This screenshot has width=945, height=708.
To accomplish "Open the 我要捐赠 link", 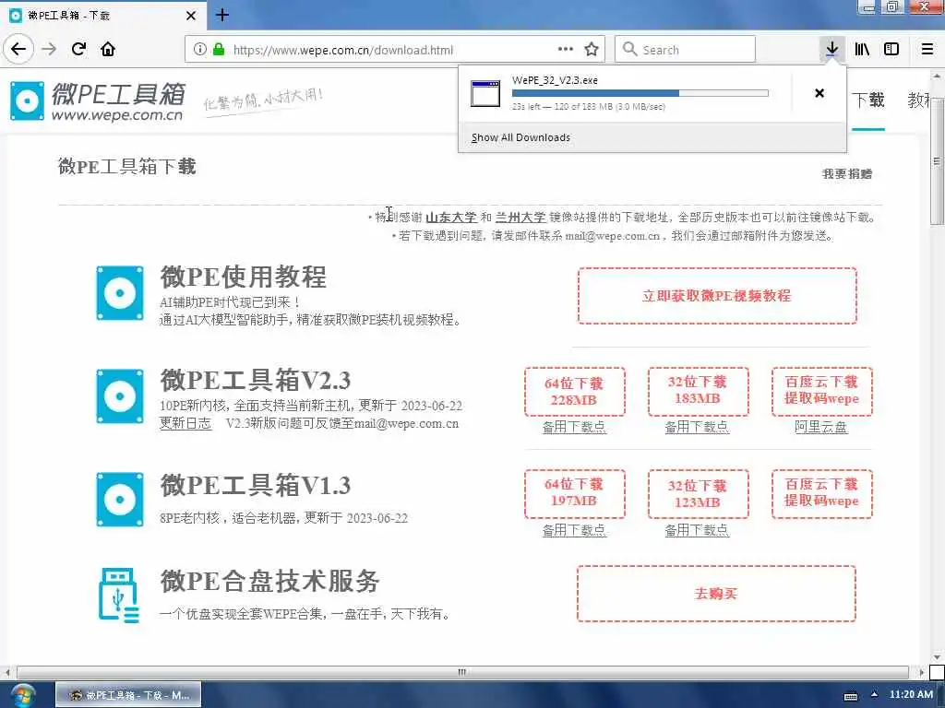I will coord(847,174).
